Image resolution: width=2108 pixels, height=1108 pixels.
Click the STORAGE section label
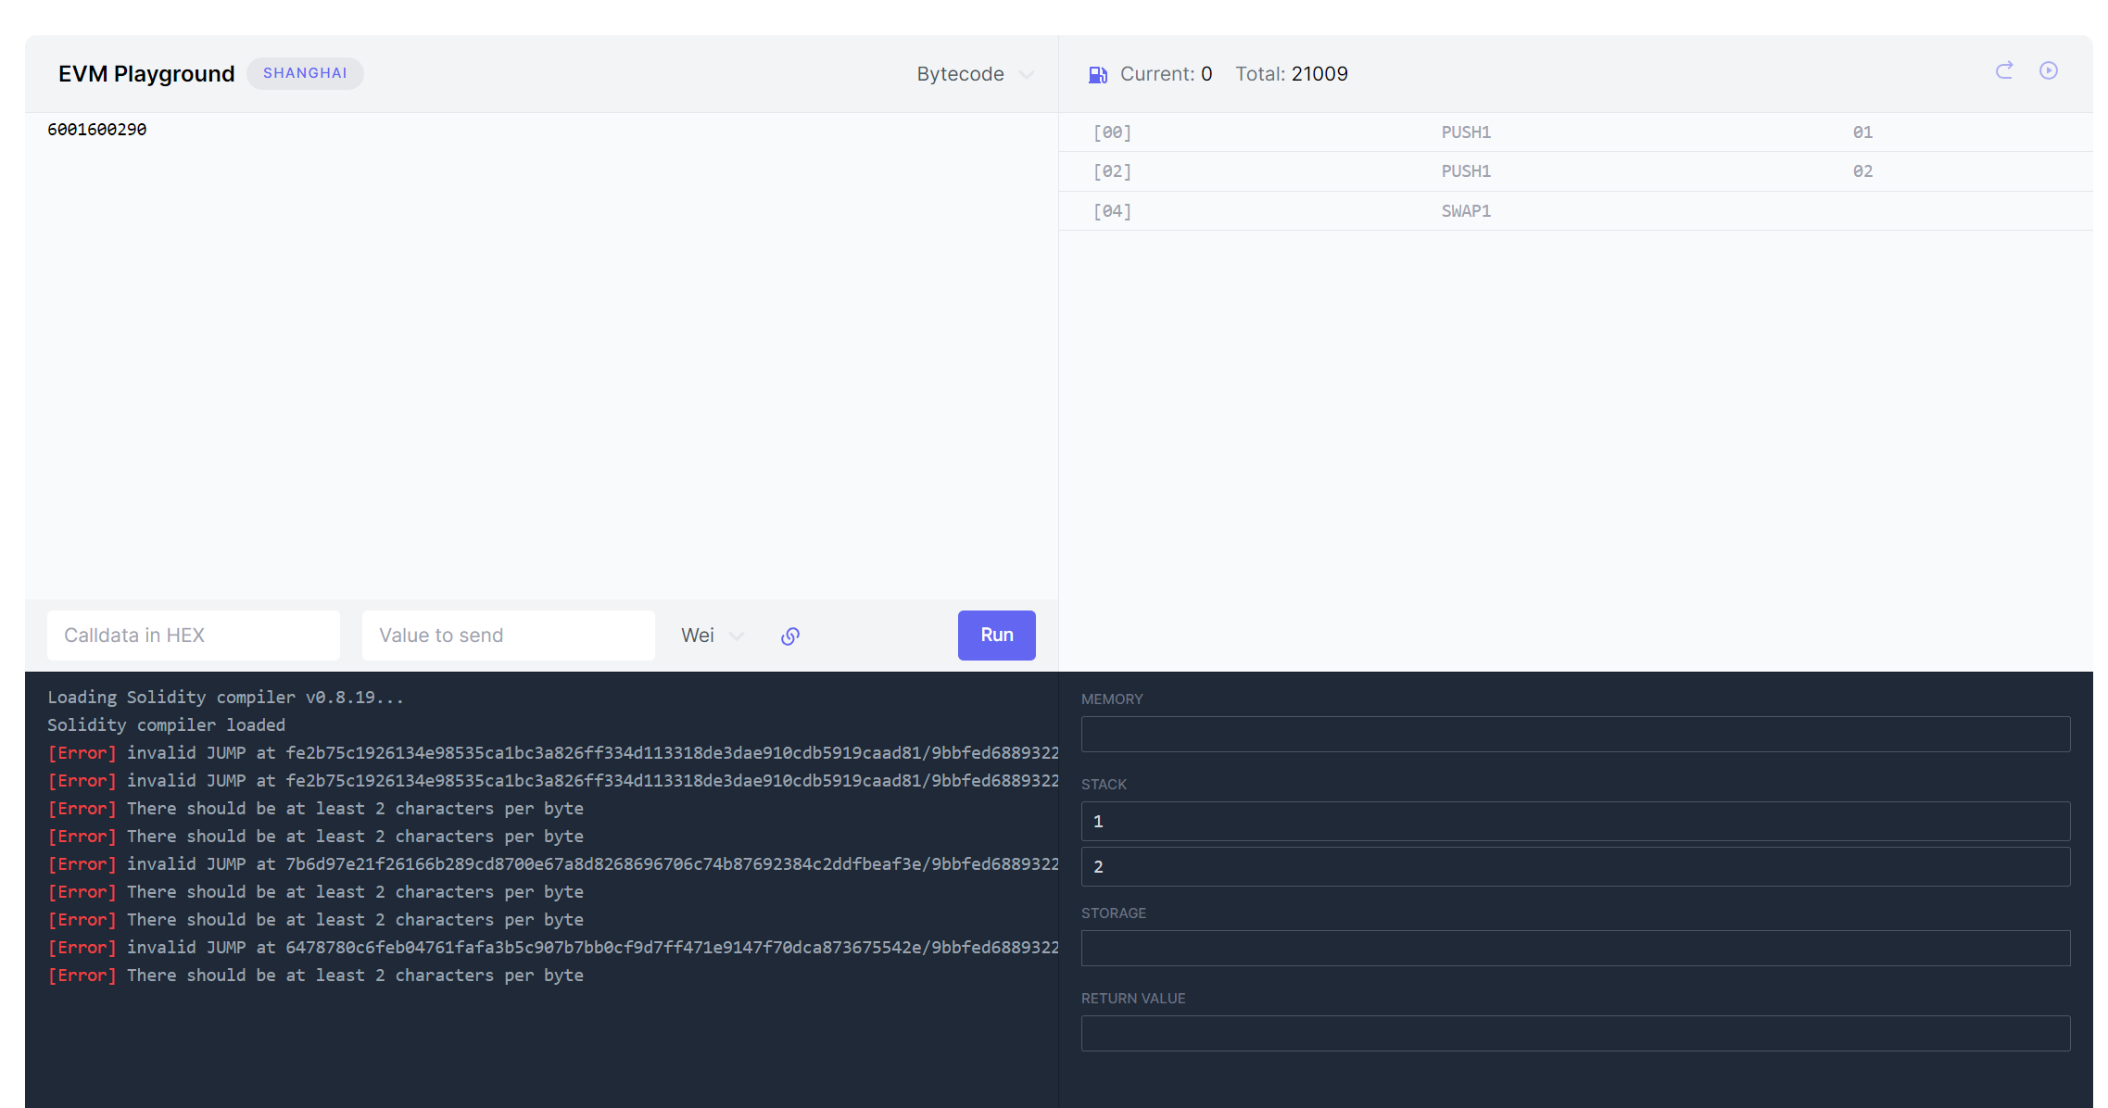click(1114, 913)
